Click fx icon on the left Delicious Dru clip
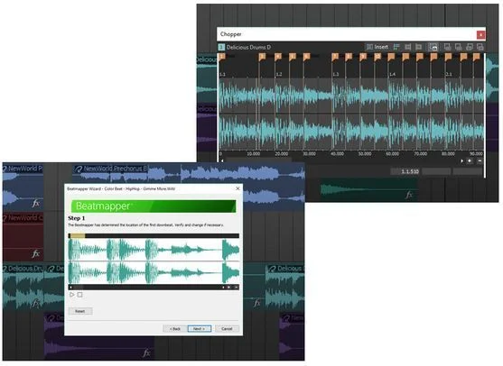The image size is (503, 366). (x=36, y=303)
